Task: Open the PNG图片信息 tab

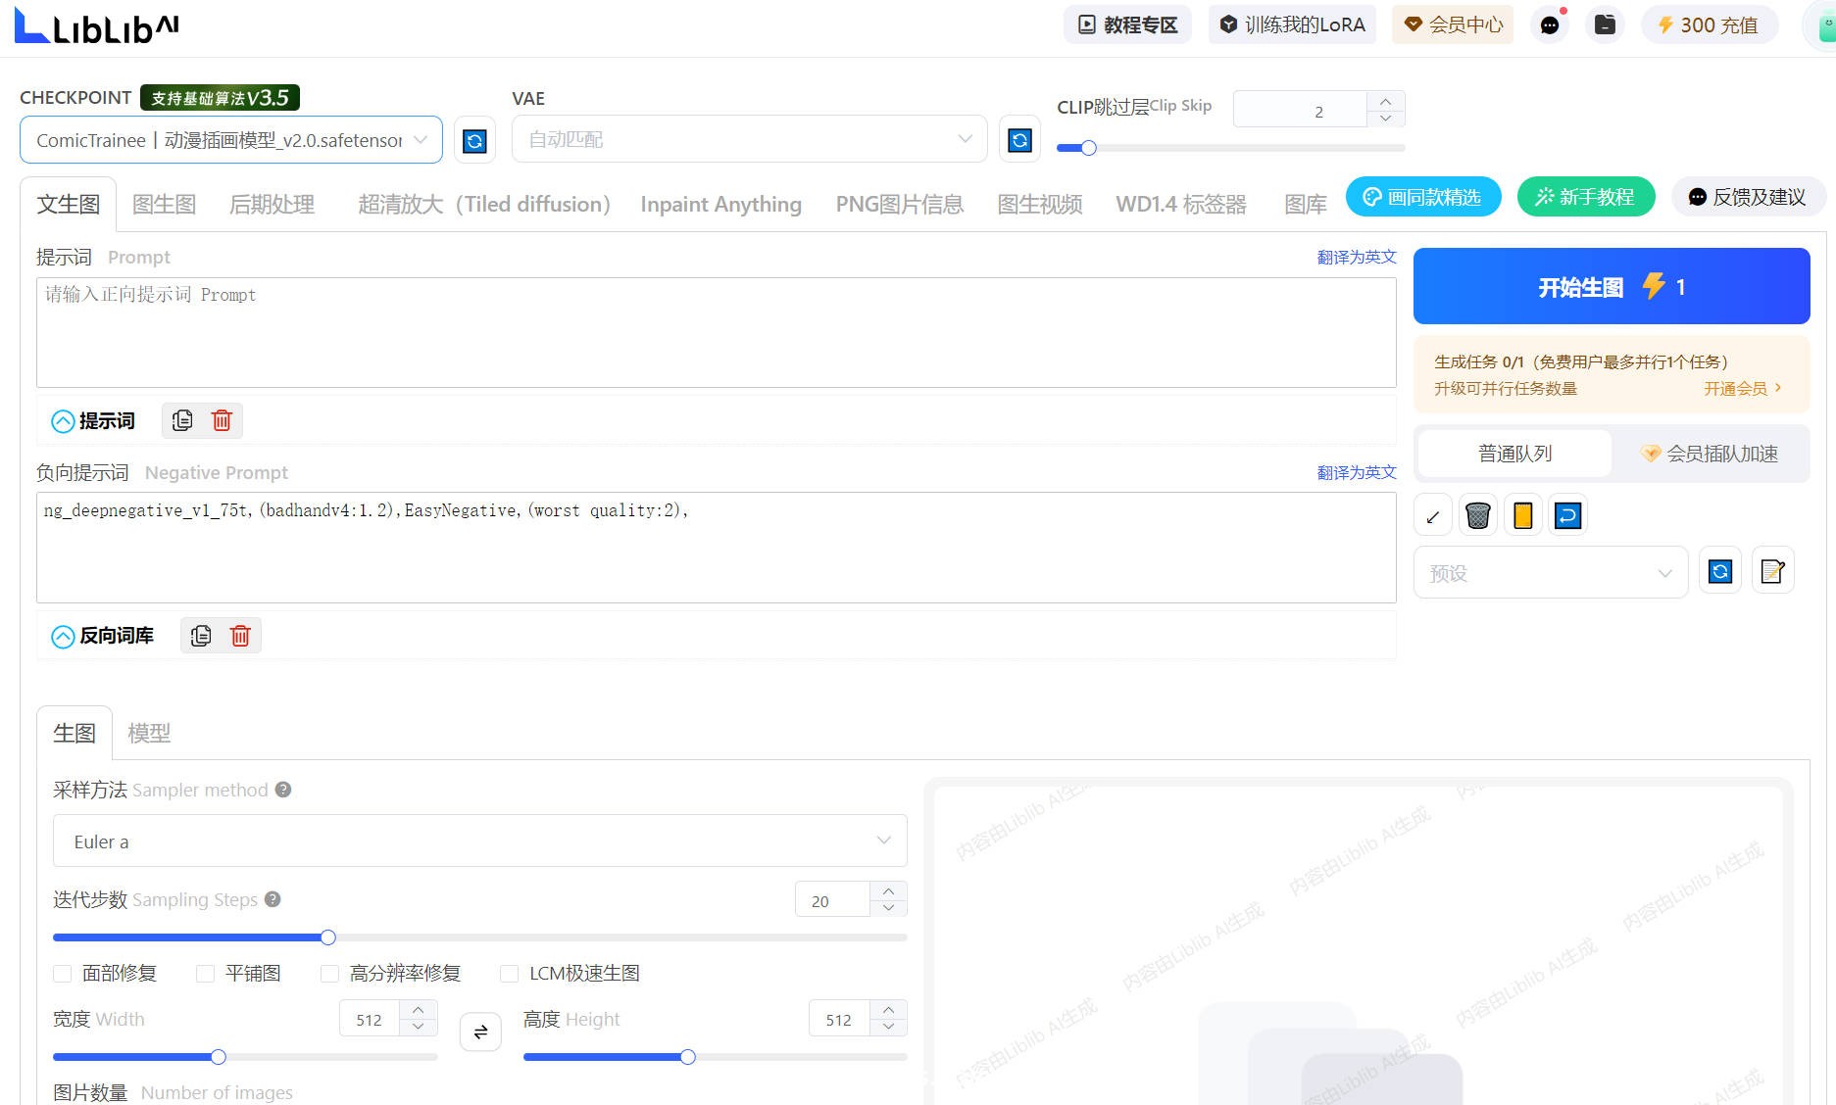Action: (x=899, y=205)
